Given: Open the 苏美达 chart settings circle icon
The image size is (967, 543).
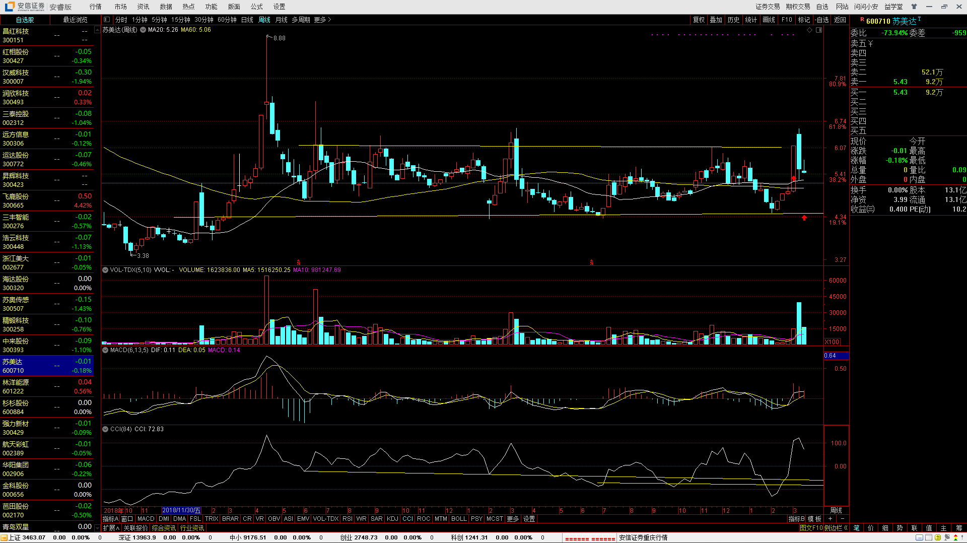Looking at the screenshot, I should 143,30.
